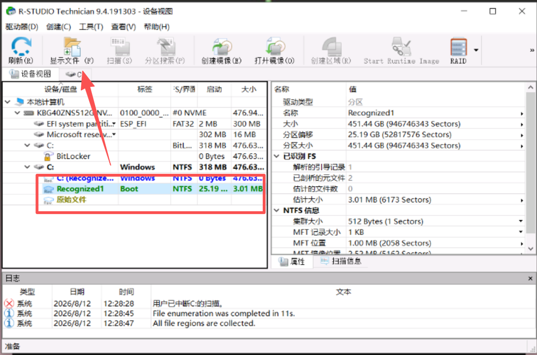Screen dimensions: 537x355
Task: Collapse the NTFS 信息 property group
Action: [x=277, y=210]
